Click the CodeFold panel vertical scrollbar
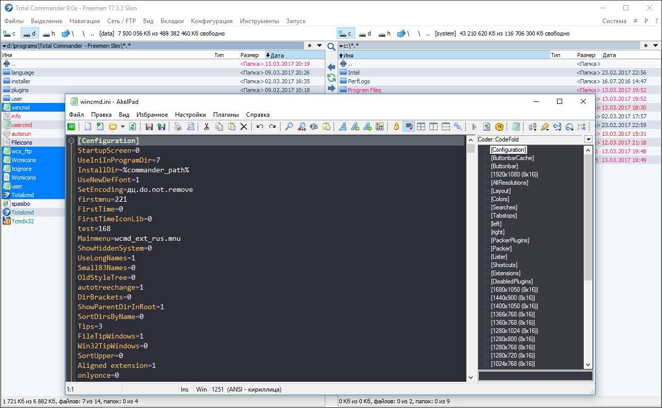662x408 pixels. [588, 257]
